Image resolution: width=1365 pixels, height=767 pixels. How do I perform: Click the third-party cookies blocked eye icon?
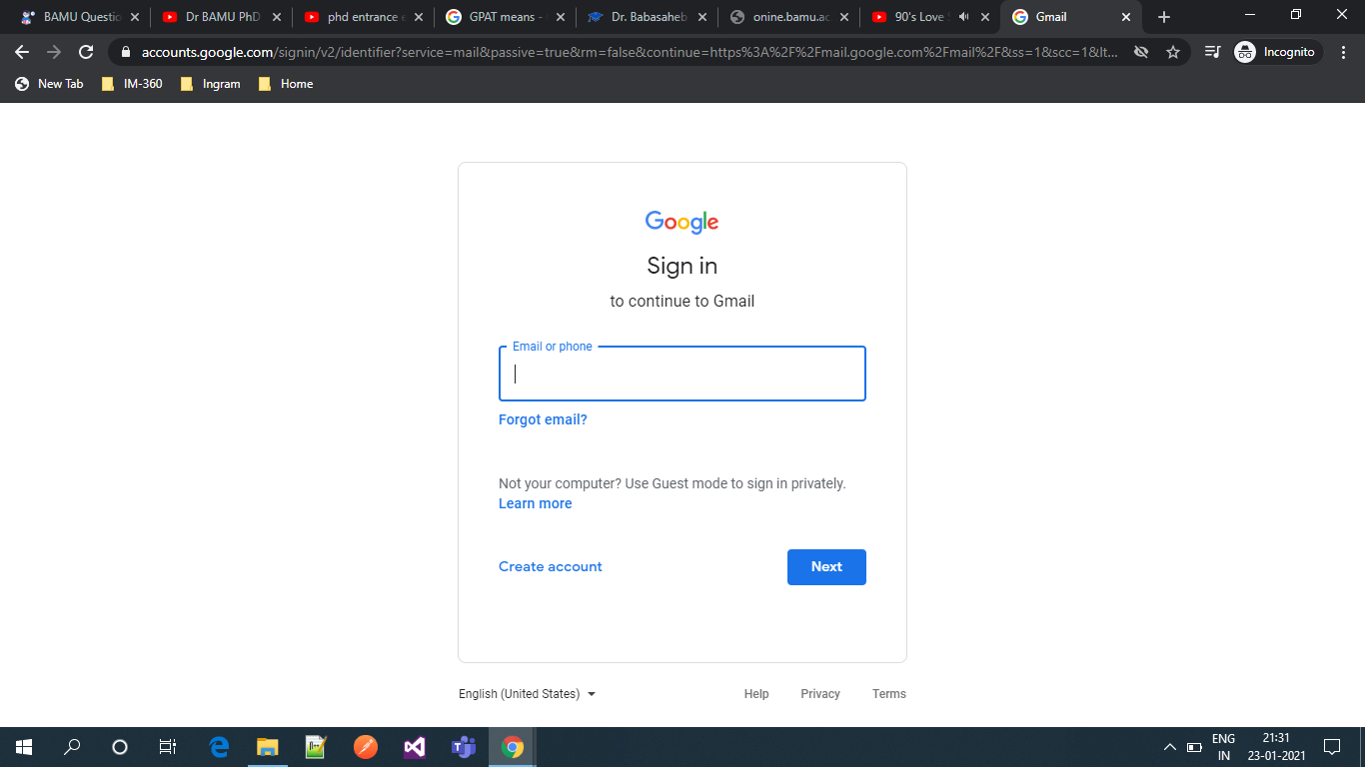[x=1141, y=52]
